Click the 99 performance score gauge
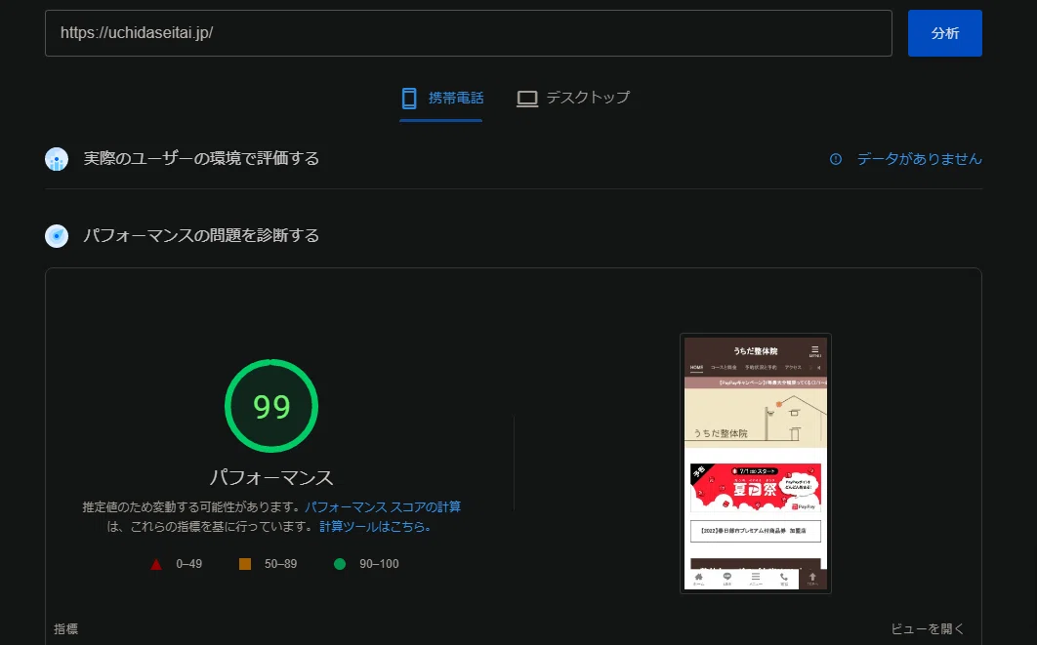The width and height of the screenshot is (1037, 645). tap(271, 406)
